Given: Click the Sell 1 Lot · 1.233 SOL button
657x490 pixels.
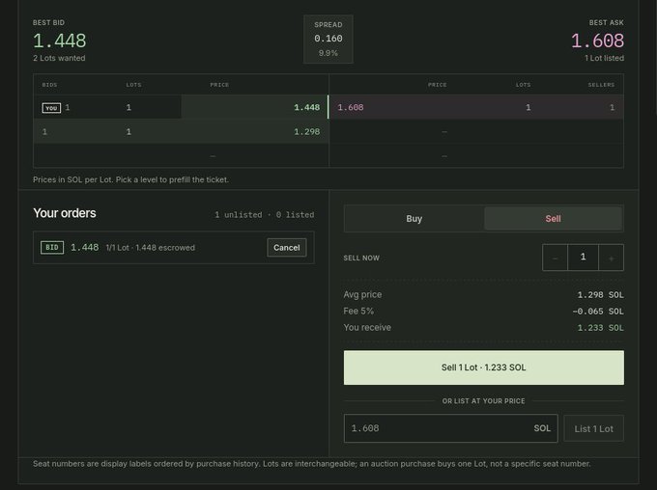Looking at the screenshot, I should 483,367.
